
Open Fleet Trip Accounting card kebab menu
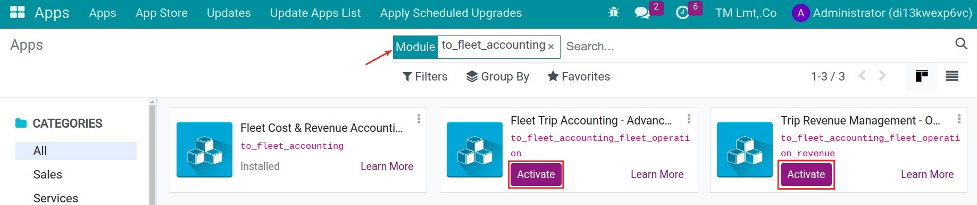tap(689, 119)
